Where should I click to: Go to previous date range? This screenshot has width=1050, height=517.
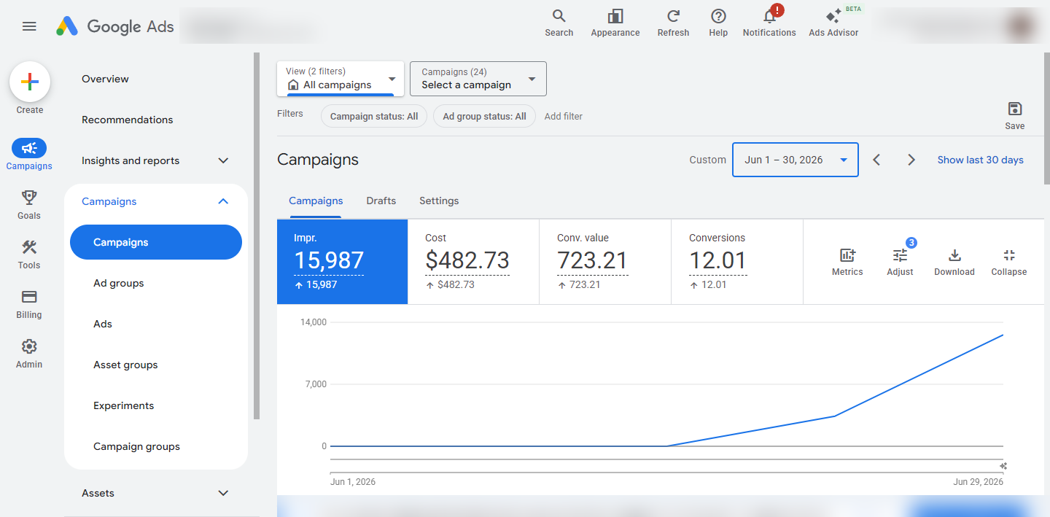(876, 160)
